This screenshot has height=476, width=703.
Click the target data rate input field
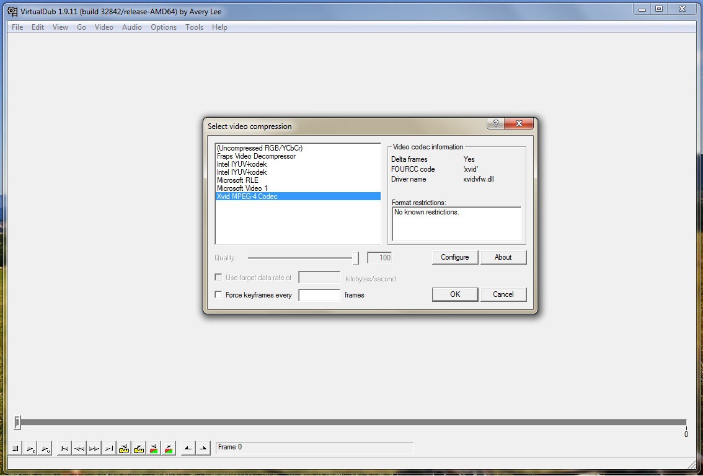coord(319,278)
